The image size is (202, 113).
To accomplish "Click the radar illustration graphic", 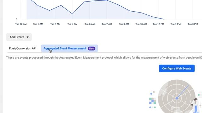I will pyautogui.click(x=177, y=96).
